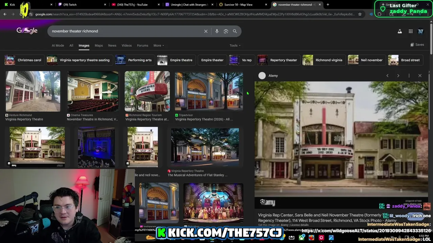
Task: Open the large Alamy preview image
Action: pos(341,145)
